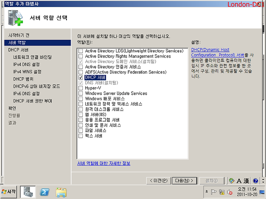Go to DHCP 서버 step
This screenshot has height=199, width=266.
(18, 50)
